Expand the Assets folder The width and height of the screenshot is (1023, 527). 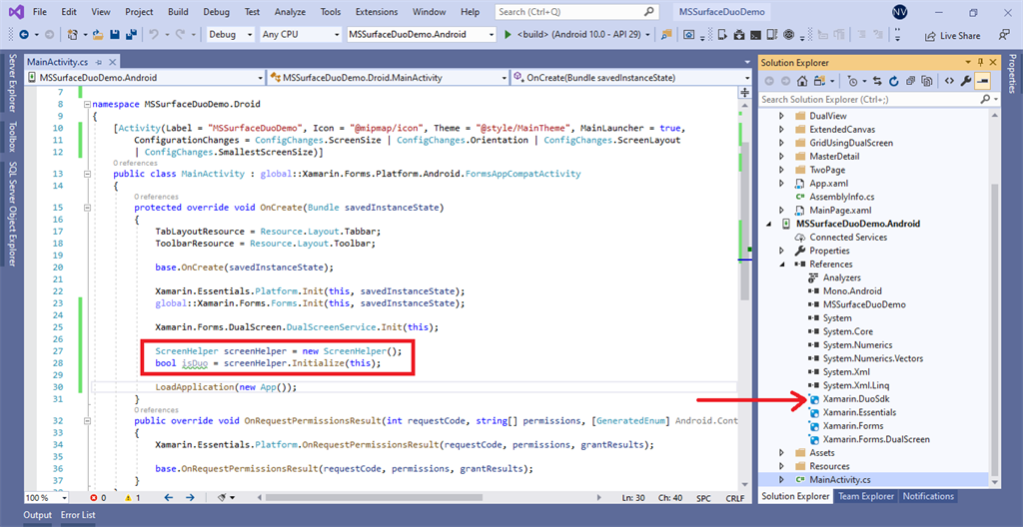point(781,453)
